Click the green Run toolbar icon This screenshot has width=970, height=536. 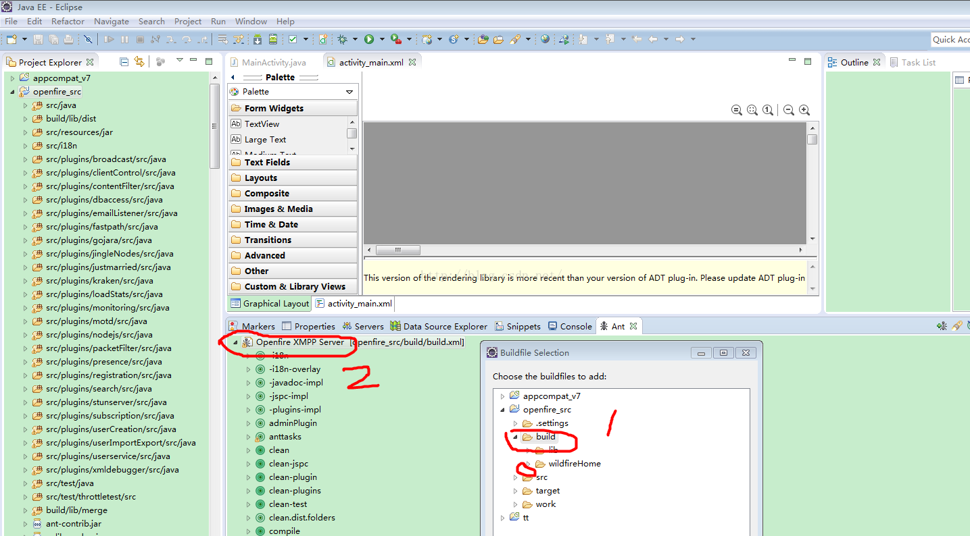[369, 39]
